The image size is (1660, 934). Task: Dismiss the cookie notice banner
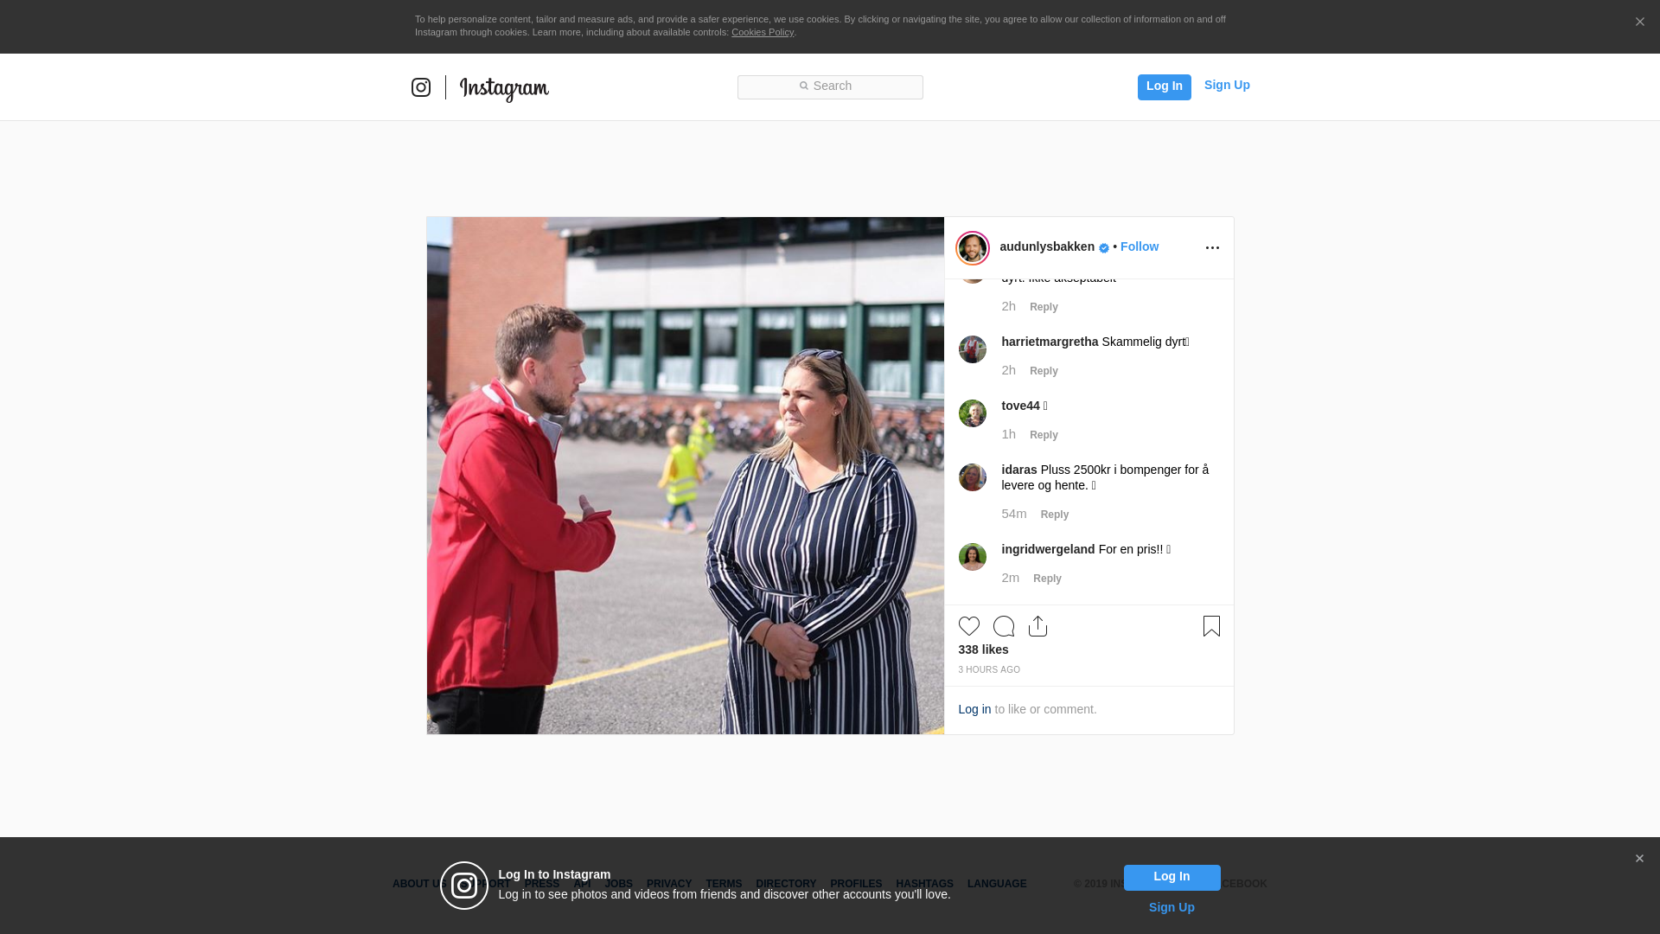pos(1639,22)
